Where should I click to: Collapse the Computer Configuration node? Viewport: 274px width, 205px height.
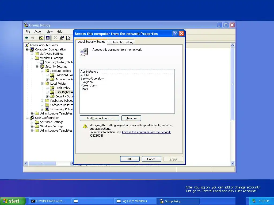27,49
